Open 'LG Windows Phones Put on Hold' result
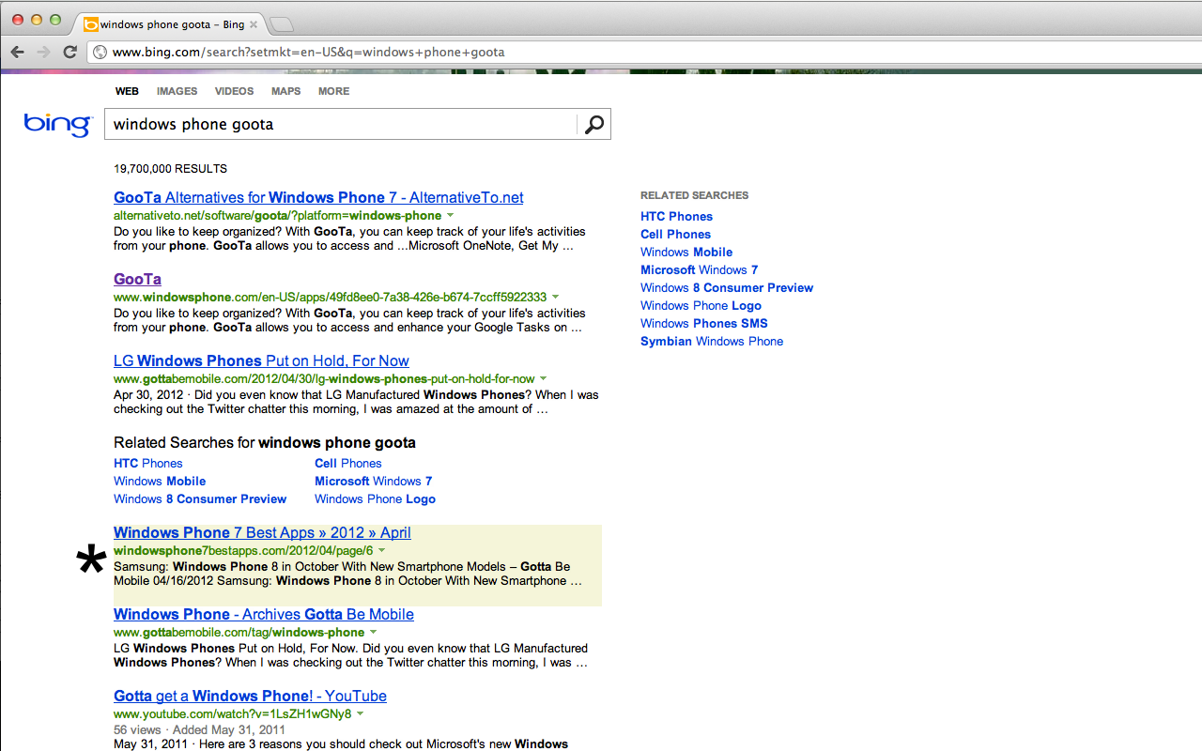Viewport: 1202px width, 751px height. 261,360
